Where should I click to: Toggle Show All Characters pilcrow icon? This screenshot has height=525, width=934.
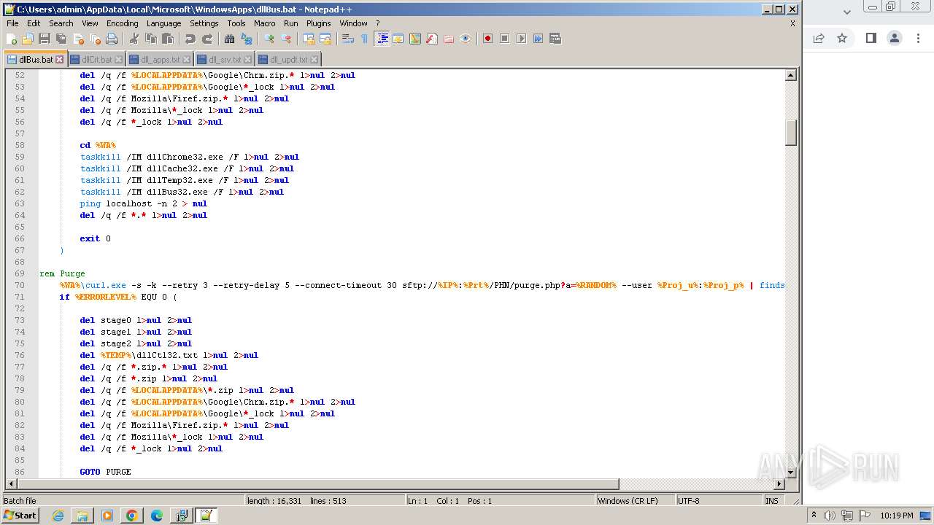click(x=365, y=39)
